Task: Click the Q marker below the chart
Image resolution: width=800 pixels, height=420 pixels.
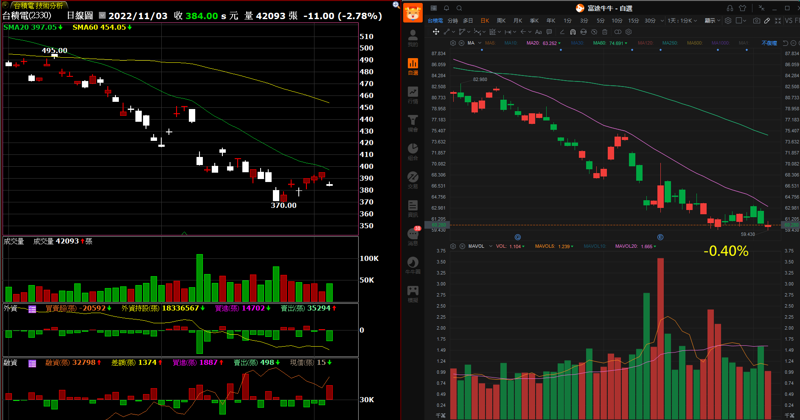Action: [x=518, y=237]
